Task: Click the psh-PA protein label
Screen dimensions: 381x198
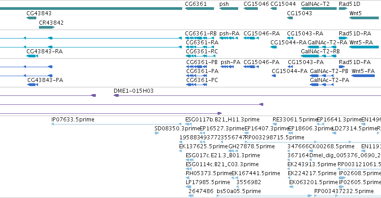Action: 231,62
